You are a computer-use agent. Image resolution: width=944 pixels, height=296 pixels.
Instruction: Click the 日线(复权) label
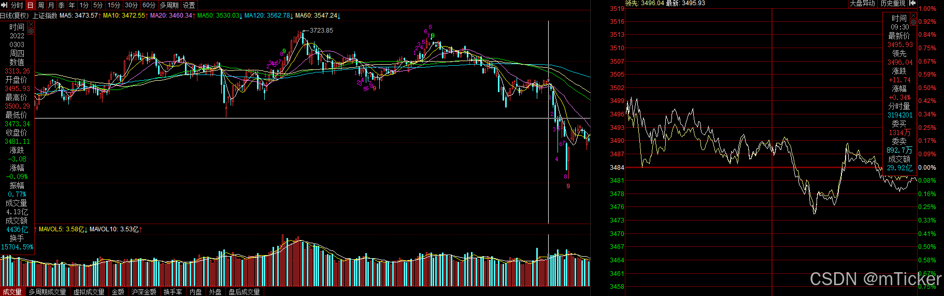point(15,16)
